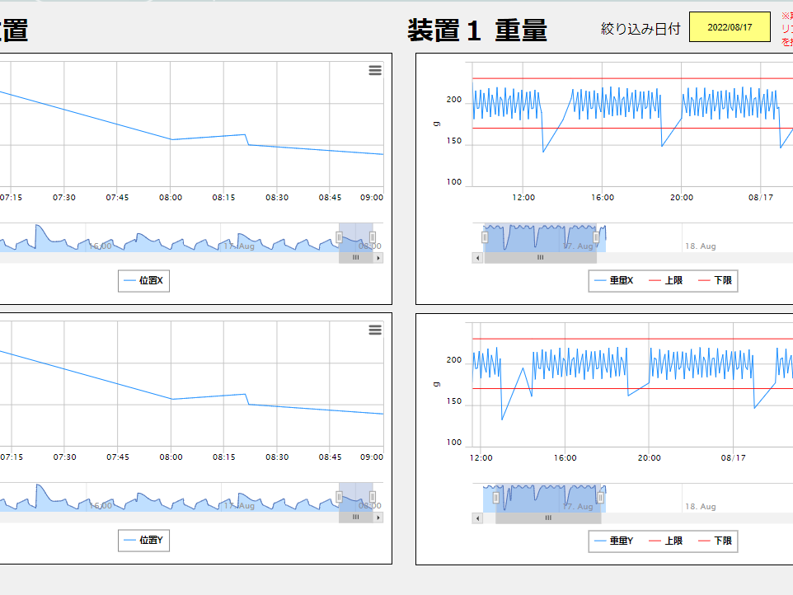The height and width of the screenshot is (595, 793).
Task: Toggle the 位置X series in legend
Action: (143, 281)
